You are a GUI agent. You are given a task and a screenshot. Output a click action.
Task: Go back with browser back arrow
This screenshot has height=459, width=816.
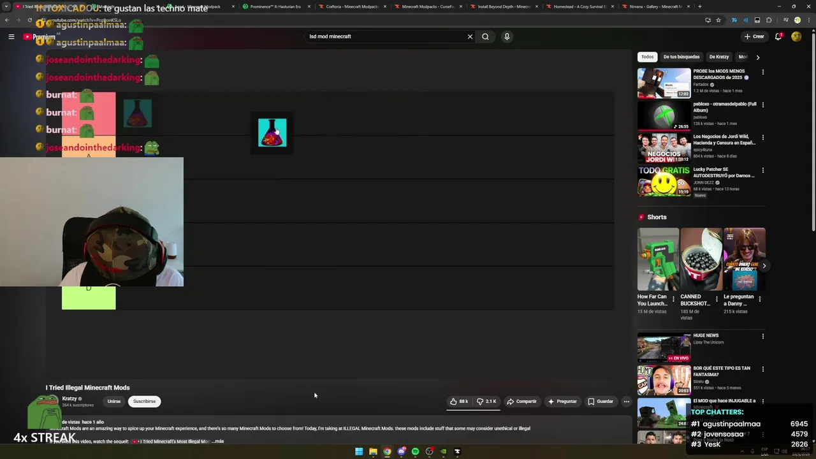(x=6, y=20)
